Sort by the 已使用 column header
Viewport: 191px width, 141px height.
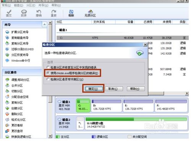pos(144,22)
